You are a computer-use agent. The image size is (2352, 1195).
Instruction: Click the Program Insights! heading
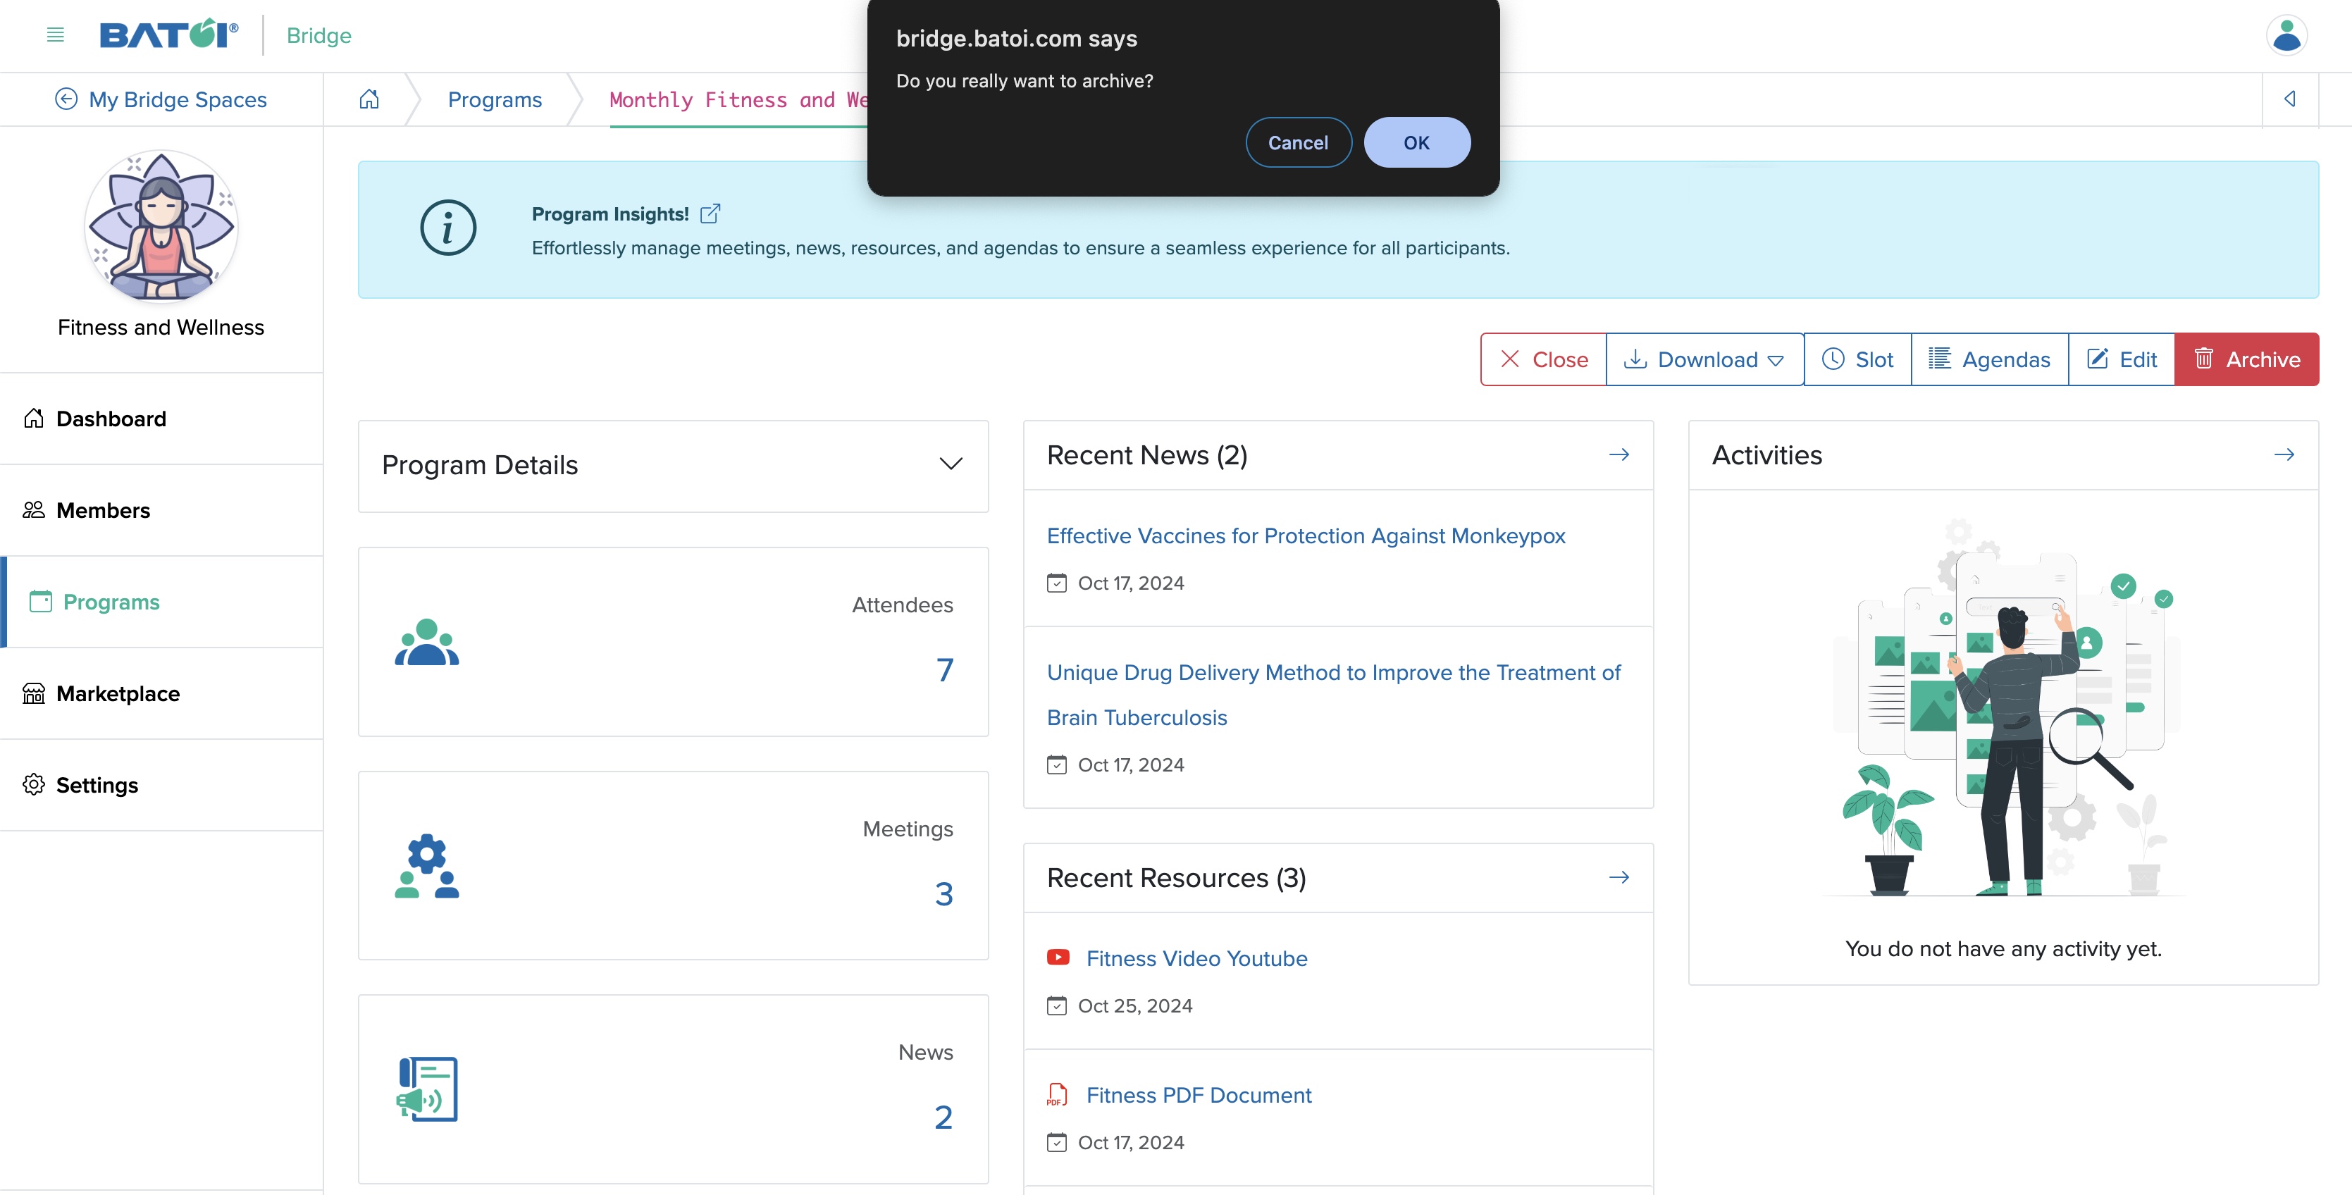610,213
